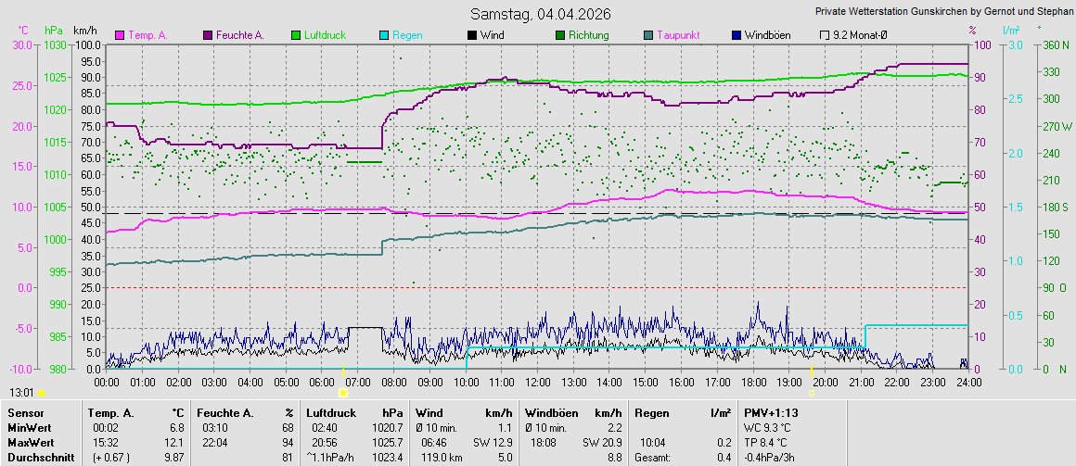Click the purple Feuchte A. legend square

208,35
